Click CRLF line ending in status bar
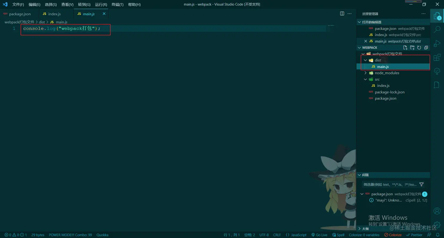 coord(277,235)
